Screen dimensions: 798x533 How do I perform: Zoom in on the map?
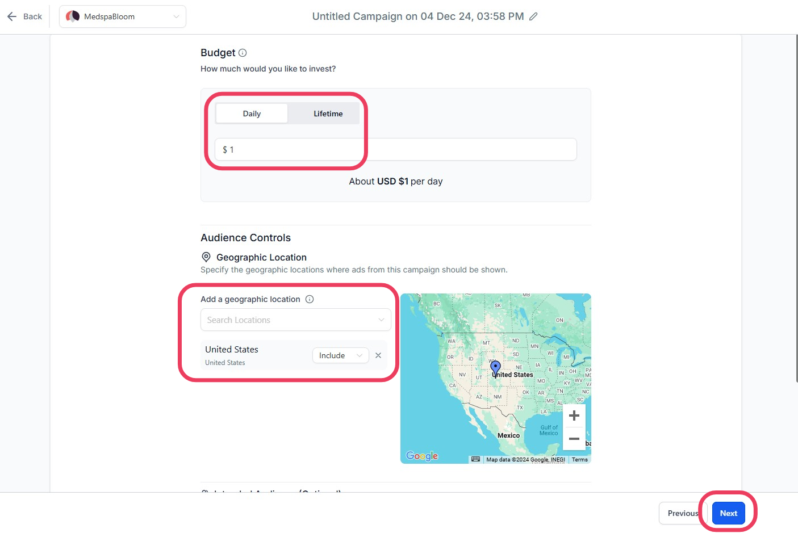tap(574, 416)
